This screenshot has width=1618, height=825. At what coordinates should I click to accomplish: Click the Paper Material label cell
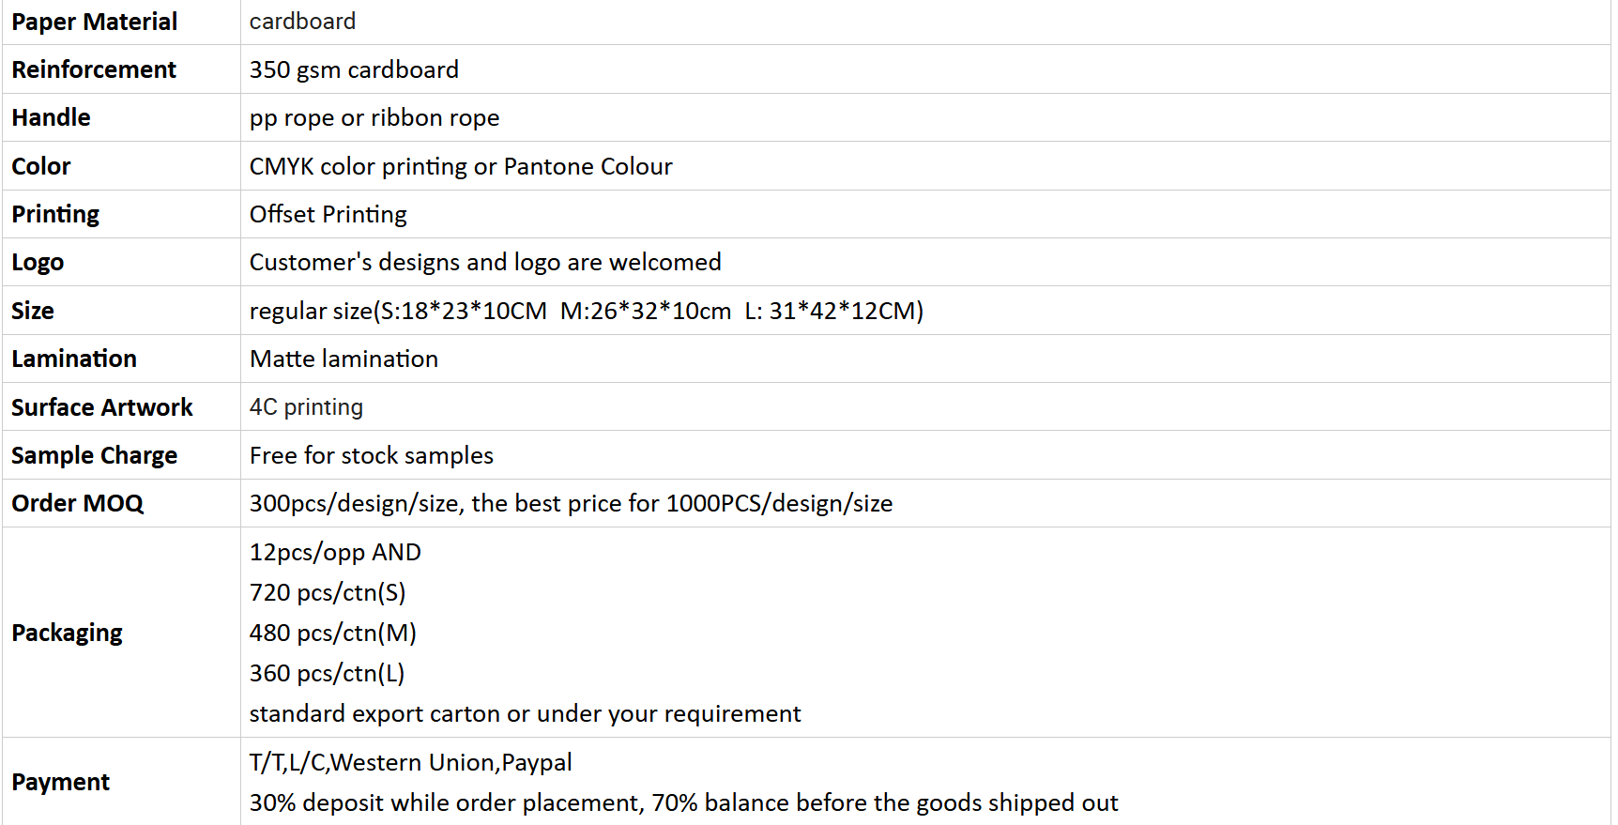tap(121, 22)
